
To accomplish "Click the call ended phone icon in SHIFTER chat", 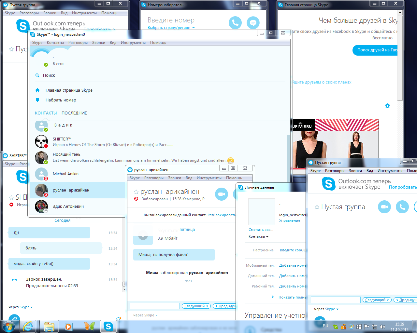I will [x=14, y=280].
